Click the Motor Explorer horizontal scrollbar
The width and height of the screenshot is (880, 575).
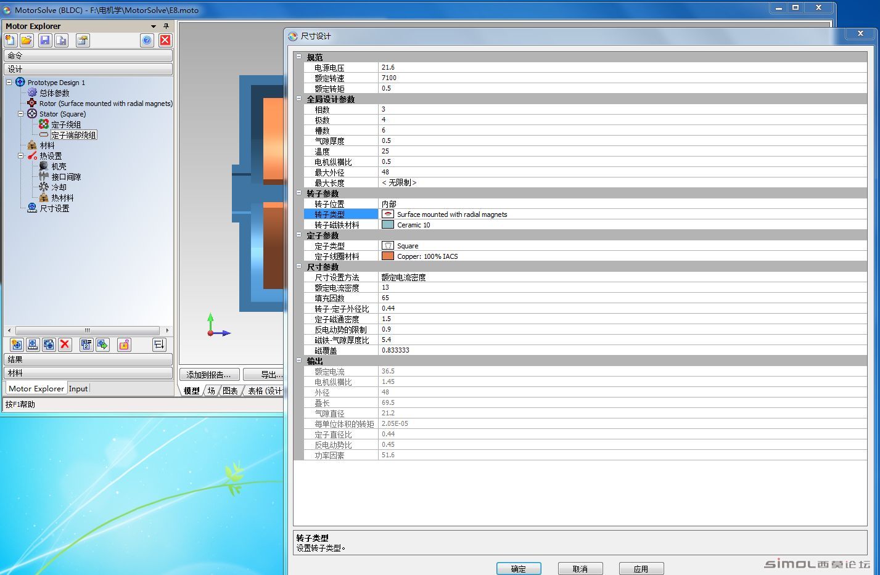point(88,330)
